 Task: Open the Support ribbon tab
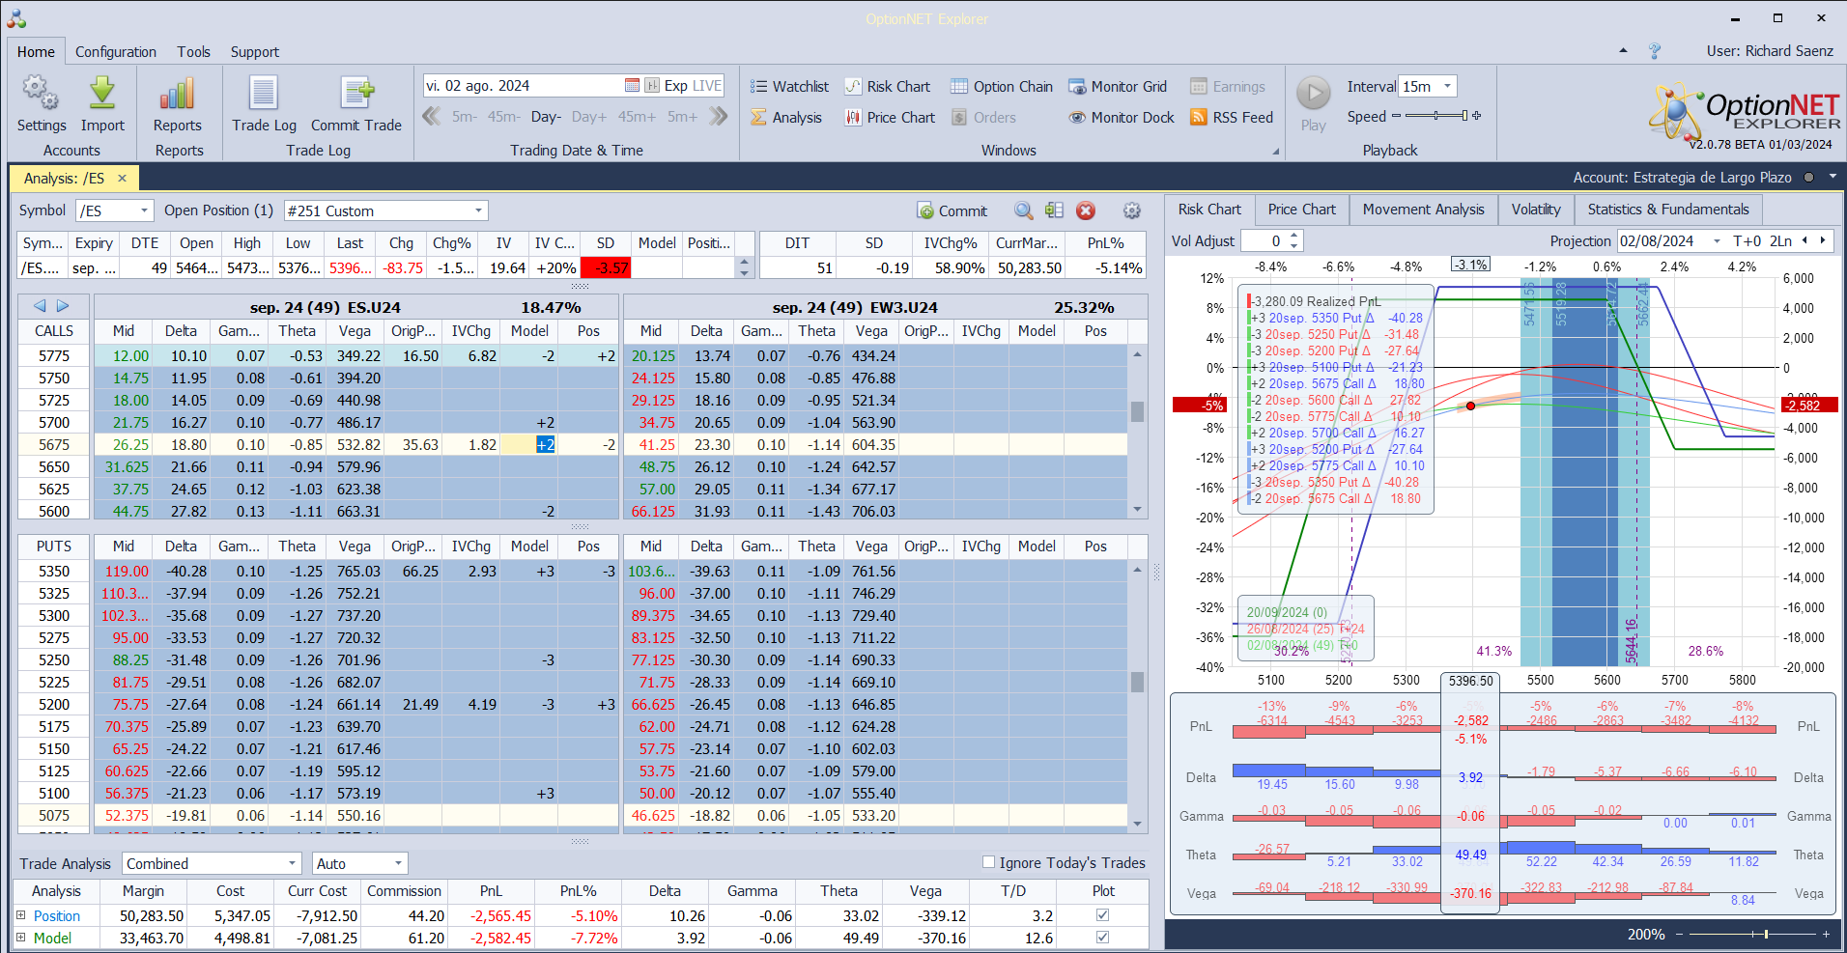[x=254, y=52]
